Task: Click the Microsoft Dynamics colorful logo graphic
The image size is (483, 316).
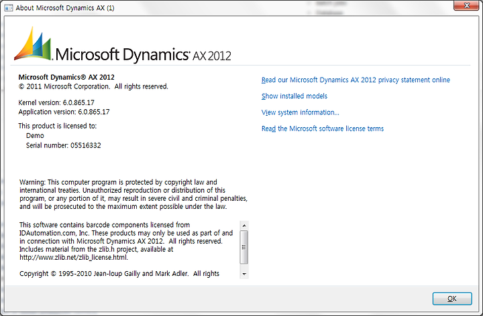Action: tap(33, 44)
